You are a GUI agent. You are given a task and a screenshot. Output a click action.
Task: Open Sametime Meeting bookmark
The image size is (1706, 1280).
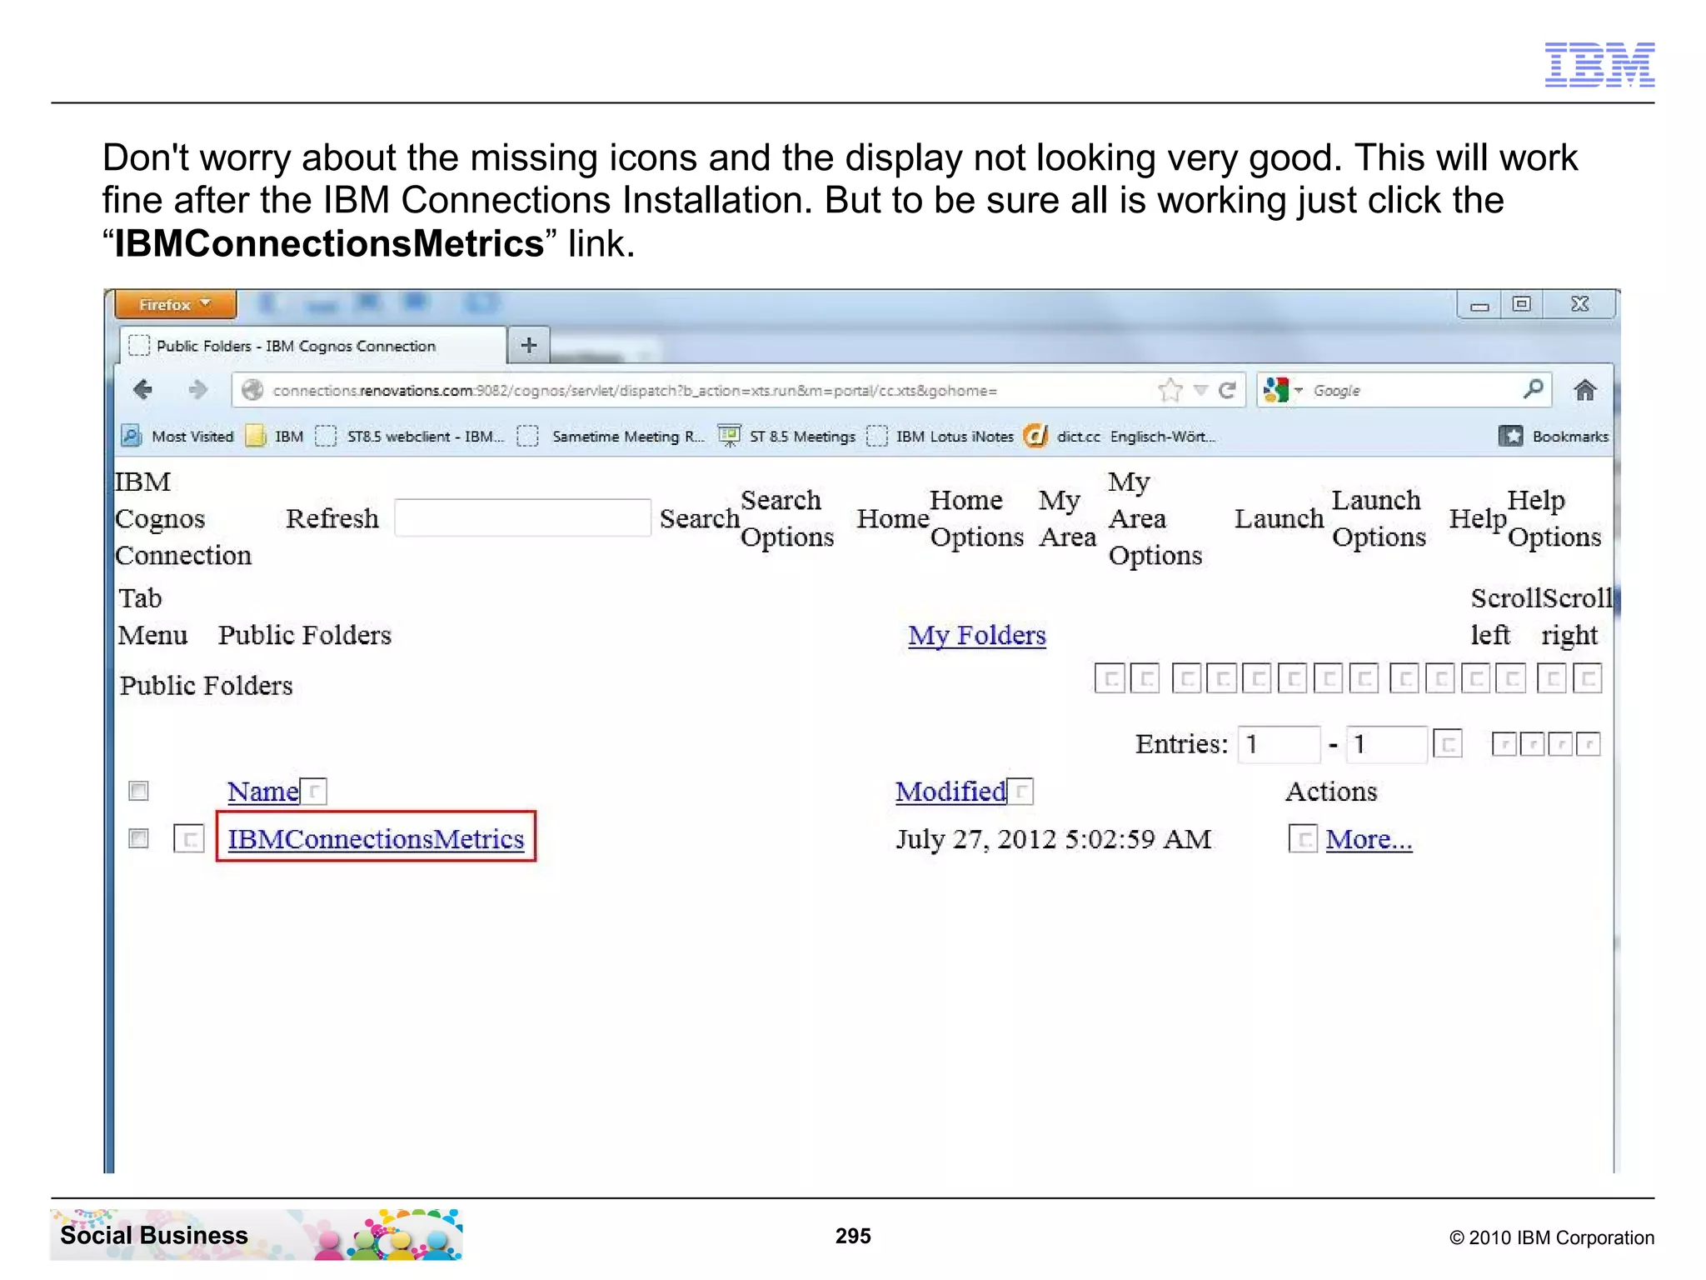(611, 436)
